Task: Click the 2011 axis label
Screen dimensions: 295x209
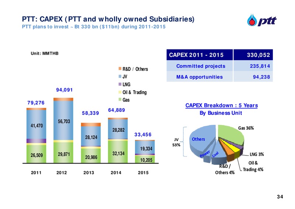Action: click(36, 172)
